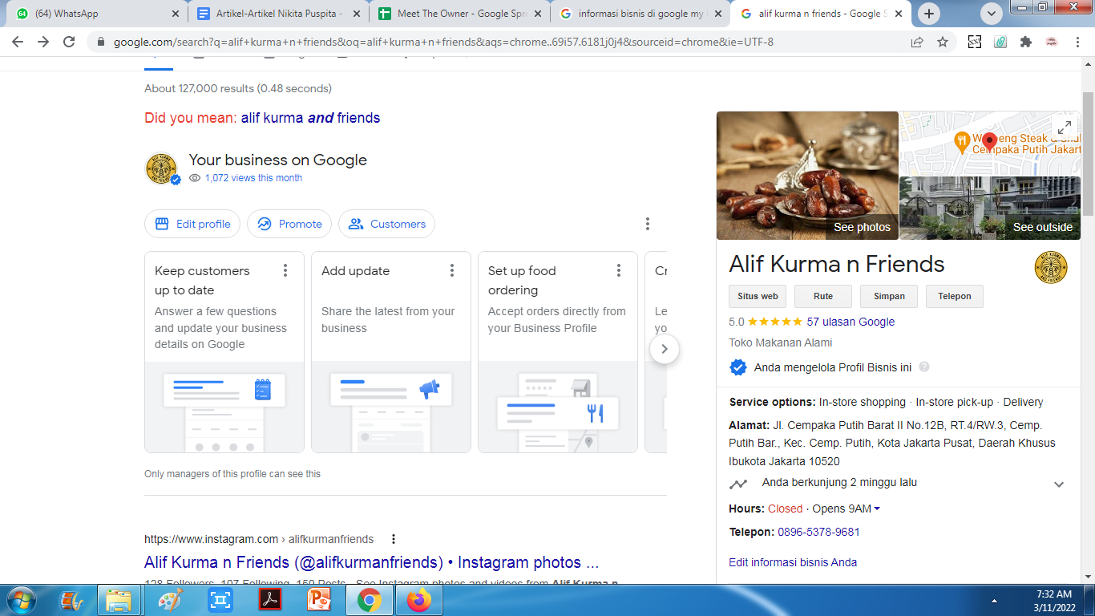Open the Set up food ordering card

[558, 352]
